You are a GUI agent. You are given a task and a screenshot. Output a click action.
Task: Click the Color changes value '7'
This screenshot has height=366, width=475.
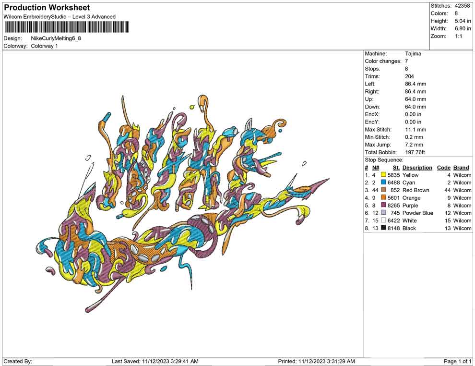click(x=406, y=61)
